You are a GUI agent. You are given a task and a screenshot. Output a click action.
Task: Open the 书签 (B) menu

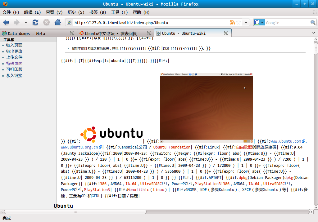[x=98, y=12]
